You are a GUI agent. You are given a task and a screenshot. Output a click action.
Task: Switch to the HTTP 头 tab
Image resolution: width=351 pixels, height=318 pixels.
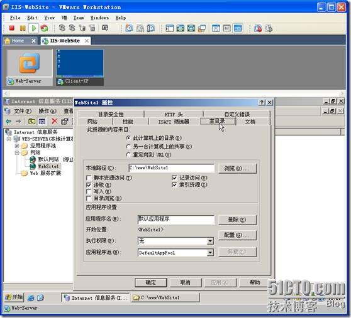(174, 114)
